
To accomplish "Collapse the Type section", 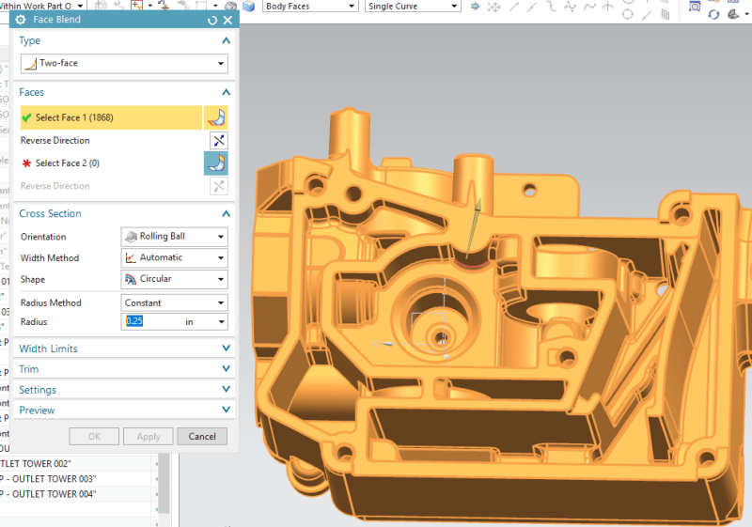I will tap(226, 40).
